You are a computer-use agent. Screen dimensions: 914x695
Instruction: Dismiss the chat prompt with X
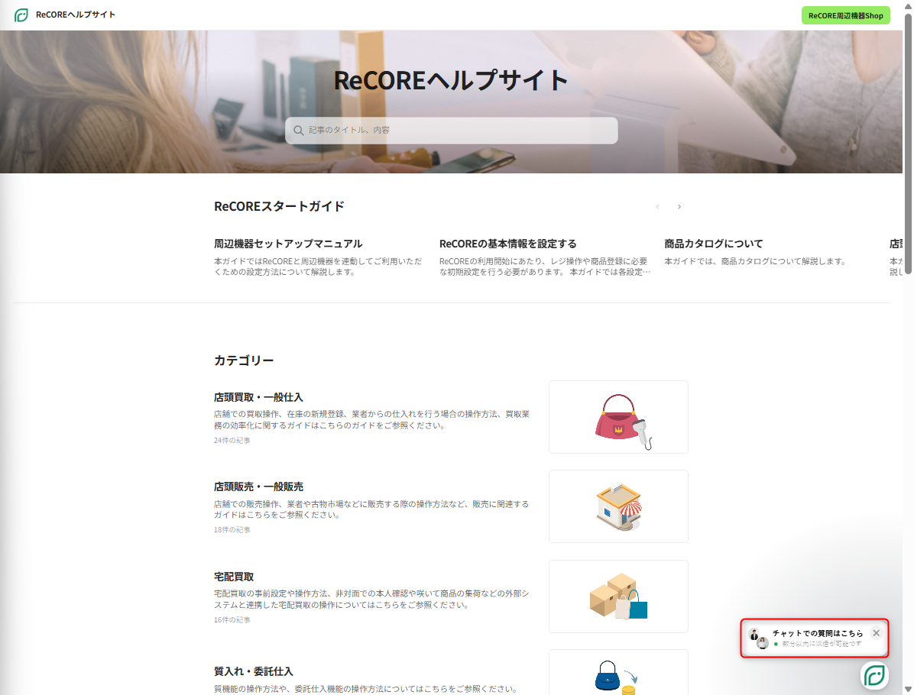coord(876,632)
